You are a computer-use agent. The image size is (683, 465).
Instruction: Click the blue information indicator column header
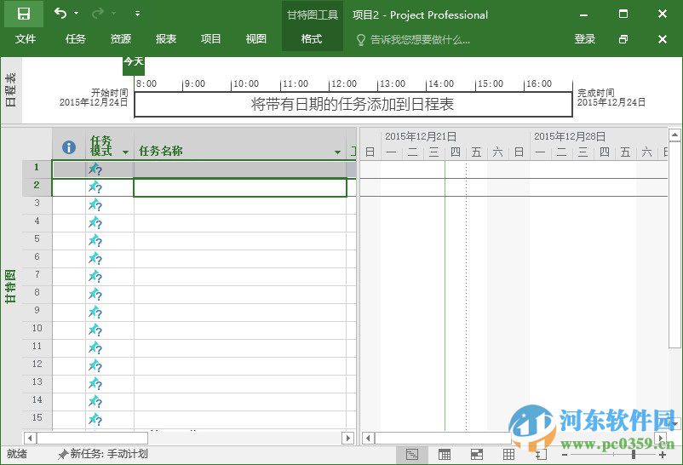tap(69, 147)
